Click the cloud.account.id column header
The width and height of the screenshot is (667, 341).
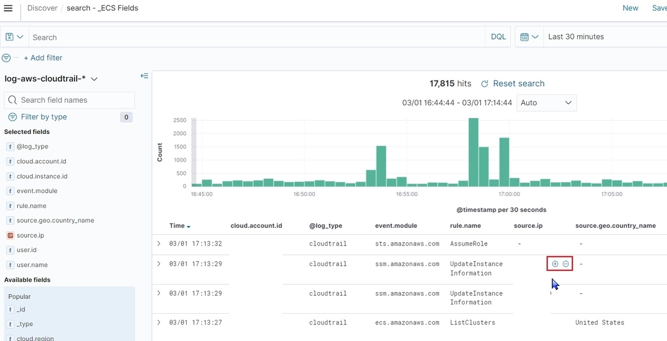(256, 226)
